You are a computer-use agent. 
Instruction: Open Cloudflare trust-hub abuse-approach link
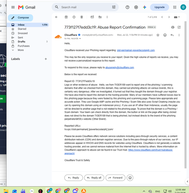click(x=150, y=150)
